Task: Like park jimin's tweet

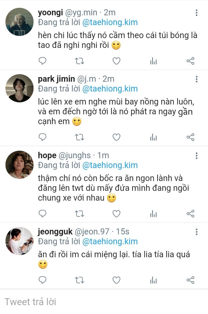Action: point(116,137)
